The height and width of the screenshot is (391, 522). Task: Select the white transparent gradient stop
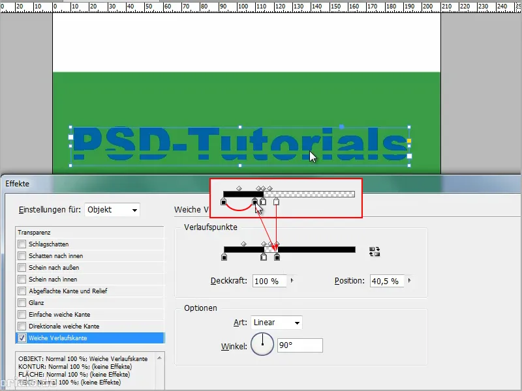(x=264, y=257)
